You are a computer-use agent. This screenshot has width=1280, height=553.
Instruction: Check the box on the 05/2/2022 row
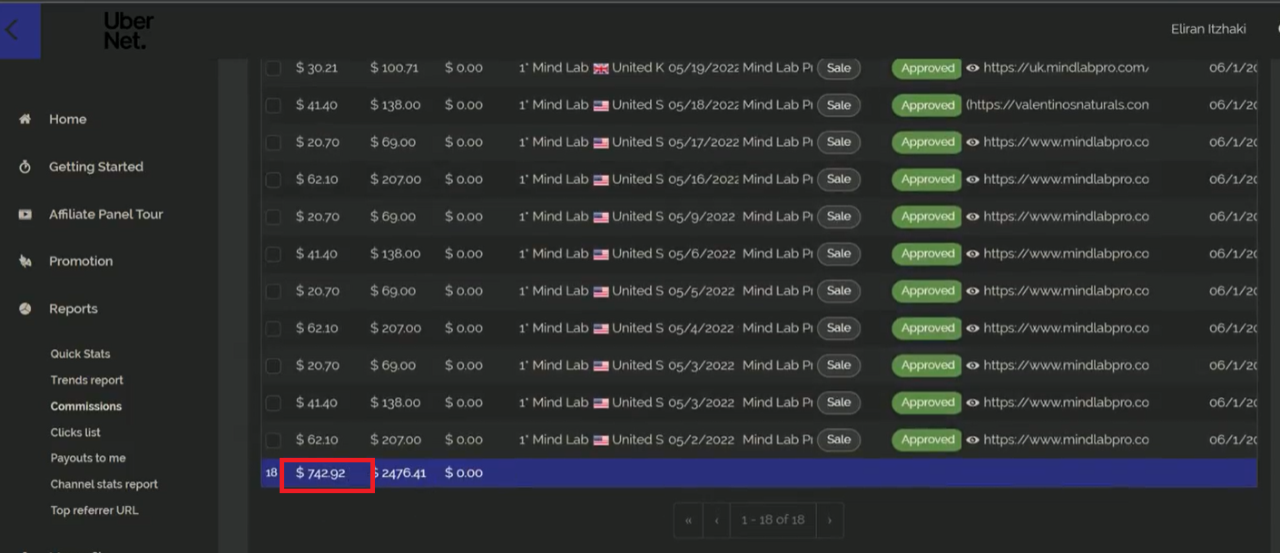coord(273,440)
